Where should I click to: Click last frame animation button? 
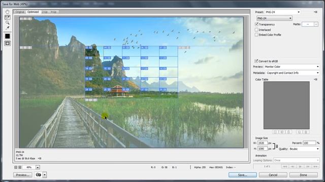[x=316, y=166]
